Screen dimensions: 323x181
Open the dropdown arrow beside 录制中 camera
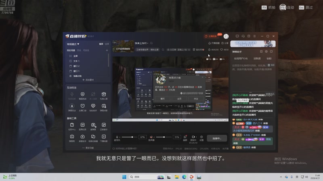[x=196, y=137]
